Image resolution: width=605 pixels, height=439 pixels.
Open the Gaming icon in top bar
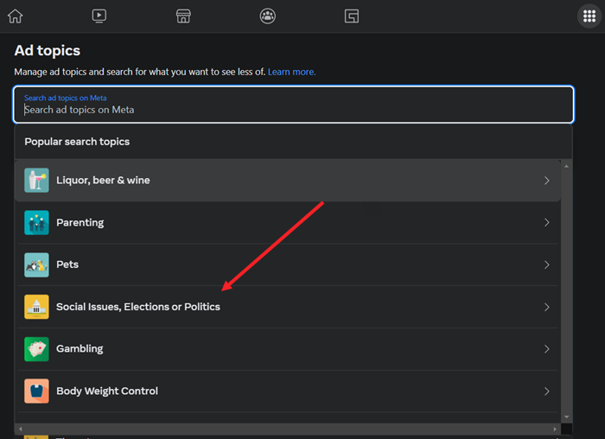351,16
